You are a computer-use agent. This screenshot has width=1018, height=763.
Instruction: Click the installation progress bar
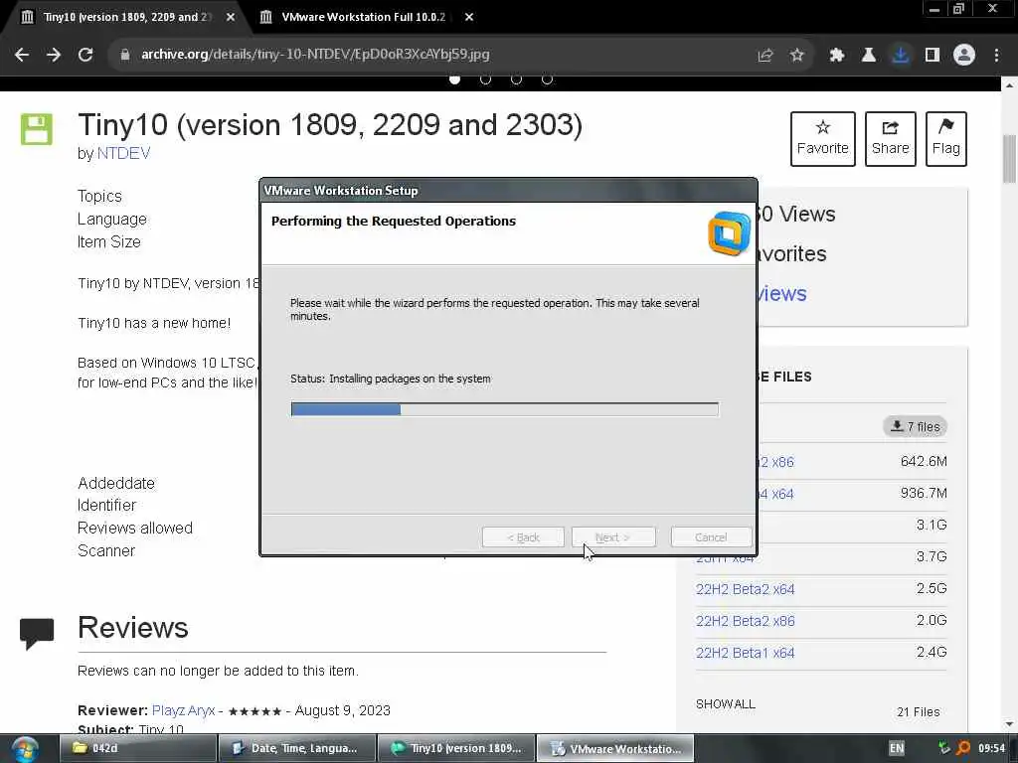click(x=504, y=408)
